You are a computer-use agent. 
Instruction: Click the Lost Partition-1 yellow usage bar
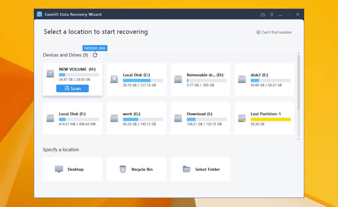[270, 119]
